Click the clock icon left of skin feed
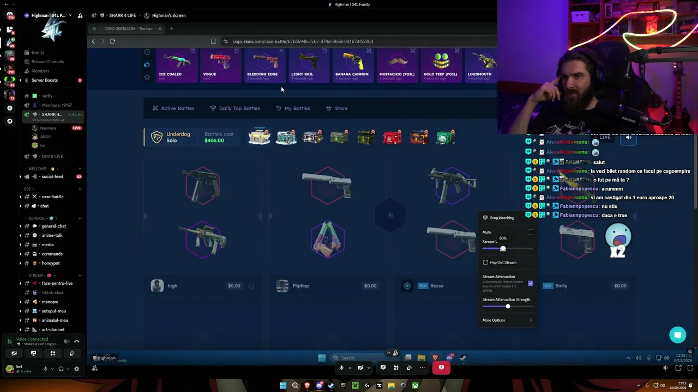This screenshot has width=698, height=392. (147, 52)
